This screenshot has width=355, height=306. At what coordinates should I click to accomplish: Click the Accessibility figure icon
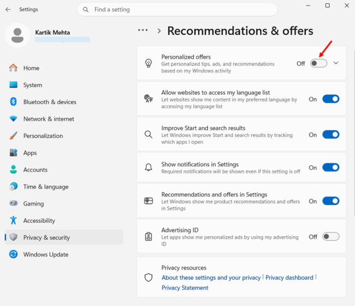(x=13, y=220)
